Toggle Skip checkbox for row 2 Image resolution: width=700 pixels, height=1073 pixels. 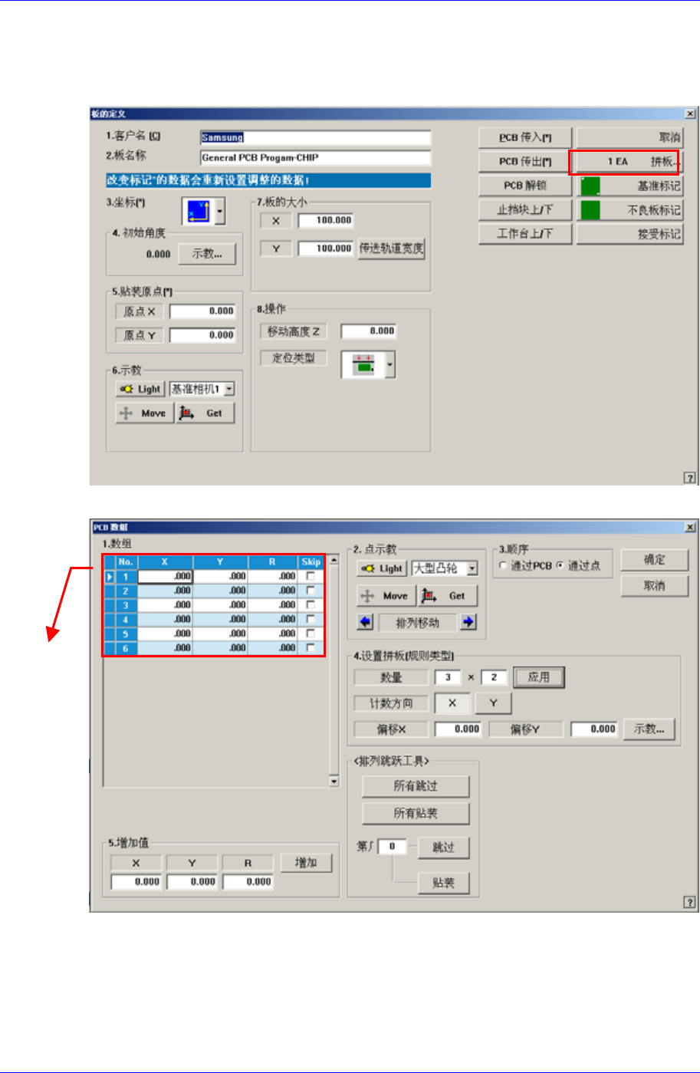point(311,591)
